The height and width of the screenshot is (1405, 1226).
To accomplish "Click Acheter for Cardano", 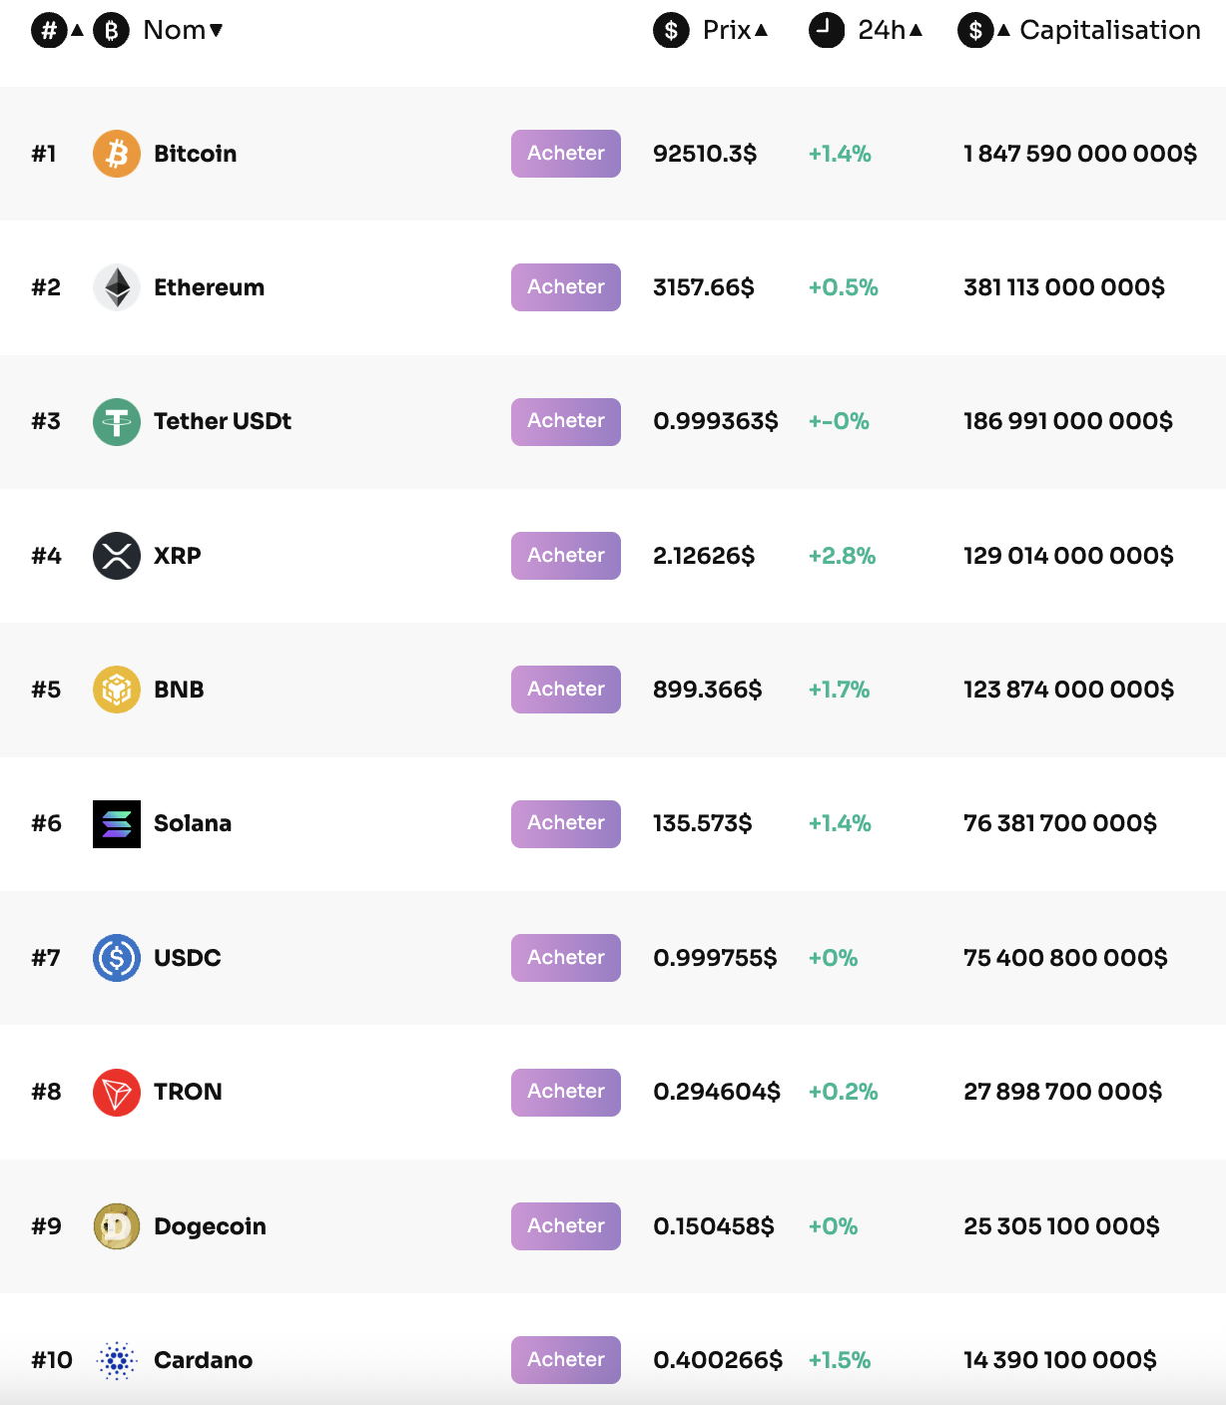I will (565, 1359).
